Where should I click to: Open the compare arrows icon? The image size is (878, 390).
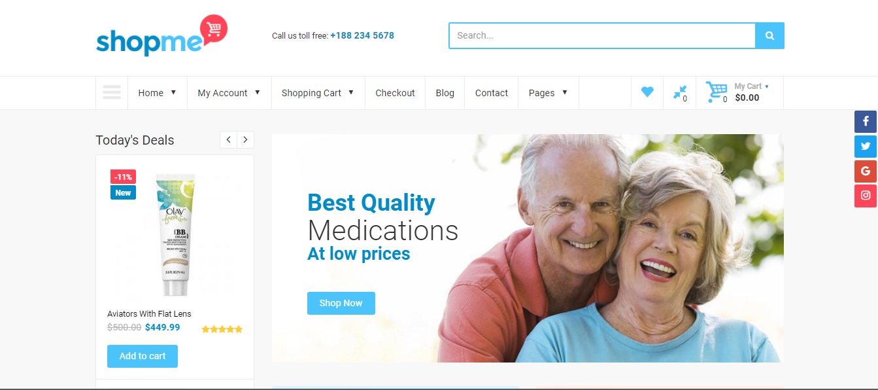[680, 92]
